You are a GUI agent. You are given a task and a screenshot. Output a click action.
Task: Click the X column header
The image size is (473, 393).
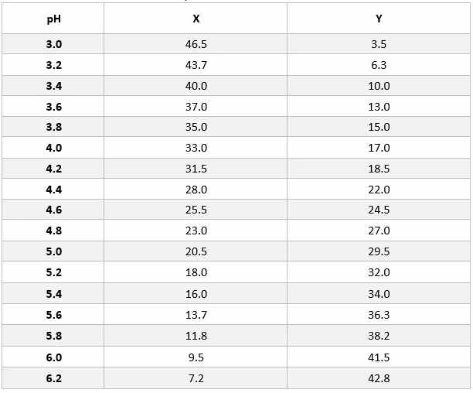(x=196, y=19)
